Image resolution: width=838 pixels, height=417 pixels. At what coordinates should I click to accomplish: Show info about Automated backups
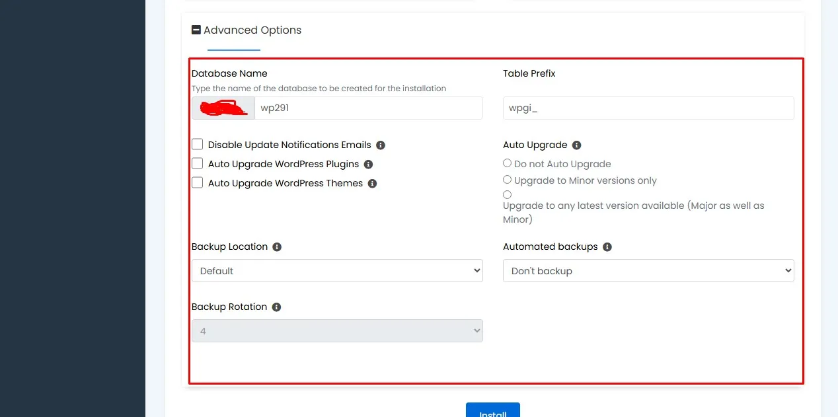607,246
